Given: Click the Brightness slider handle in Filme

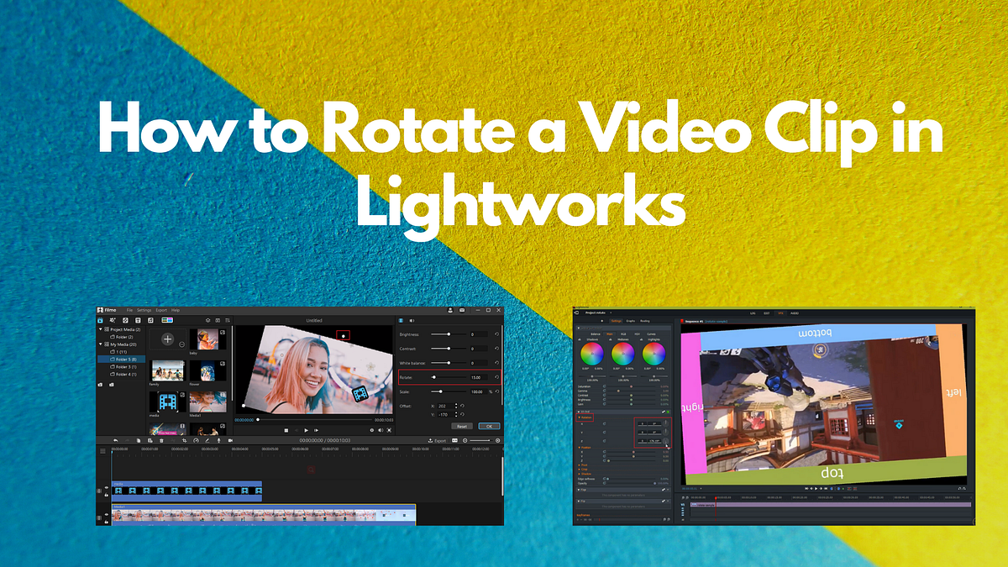Looking at the screenshot, I should (449, 333).
